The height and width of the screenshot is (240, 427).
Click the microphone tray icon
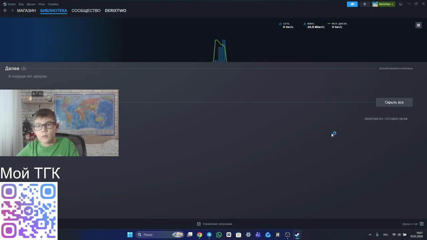(377, 235)
